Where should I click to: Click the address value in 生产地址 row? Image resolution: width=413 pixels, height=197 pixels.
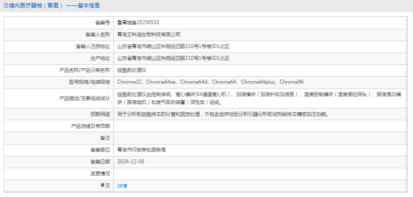[x=173, y=58]
